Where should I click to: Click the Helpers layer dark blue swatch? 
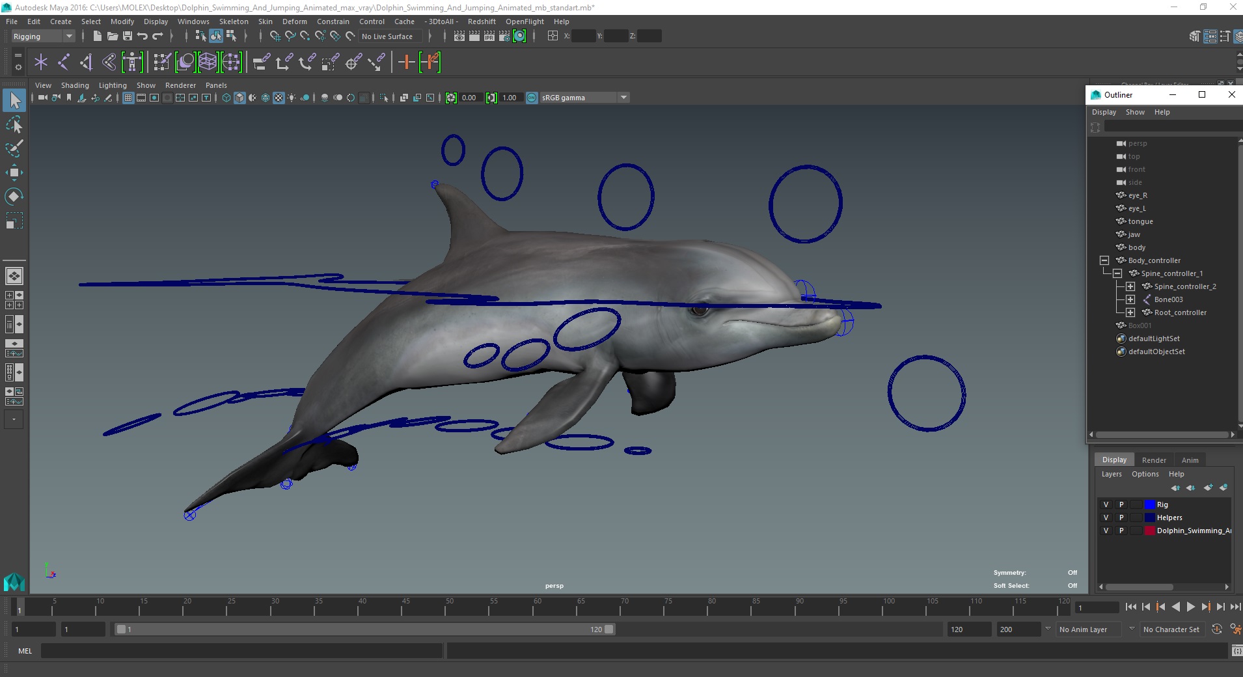(x=1149, y=518)
